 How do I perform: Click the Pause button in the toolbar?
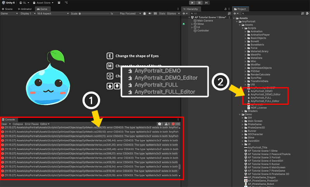click(x=199, y=2)
